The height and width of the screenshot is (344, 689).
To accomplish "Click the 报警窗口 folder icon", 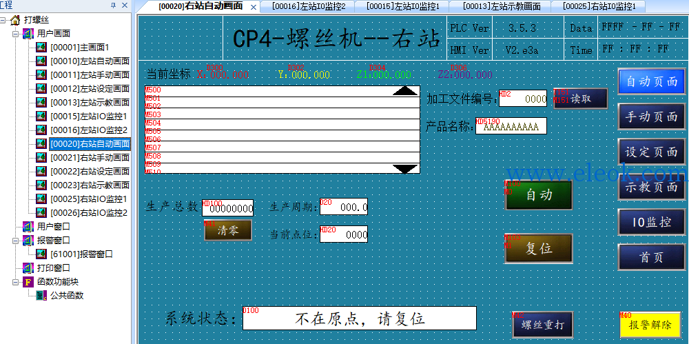I will tap(28, 240).
